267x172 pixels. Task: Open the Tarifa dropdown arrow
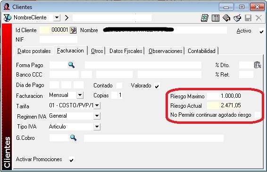(x=97, y=105)
